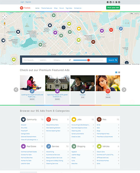Screen dimensions: 140x173
Task: Click the map pan control arrows
Action: tap(5, 17)
